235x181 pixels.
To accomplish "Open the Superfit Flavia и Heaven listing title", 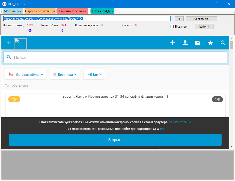I will coord(115,97).
